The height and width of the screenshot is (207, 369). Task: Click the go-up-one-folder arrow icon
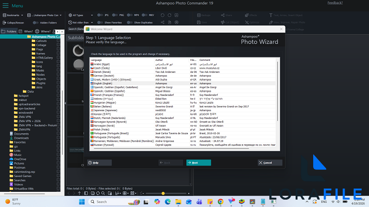pos(79,193)
